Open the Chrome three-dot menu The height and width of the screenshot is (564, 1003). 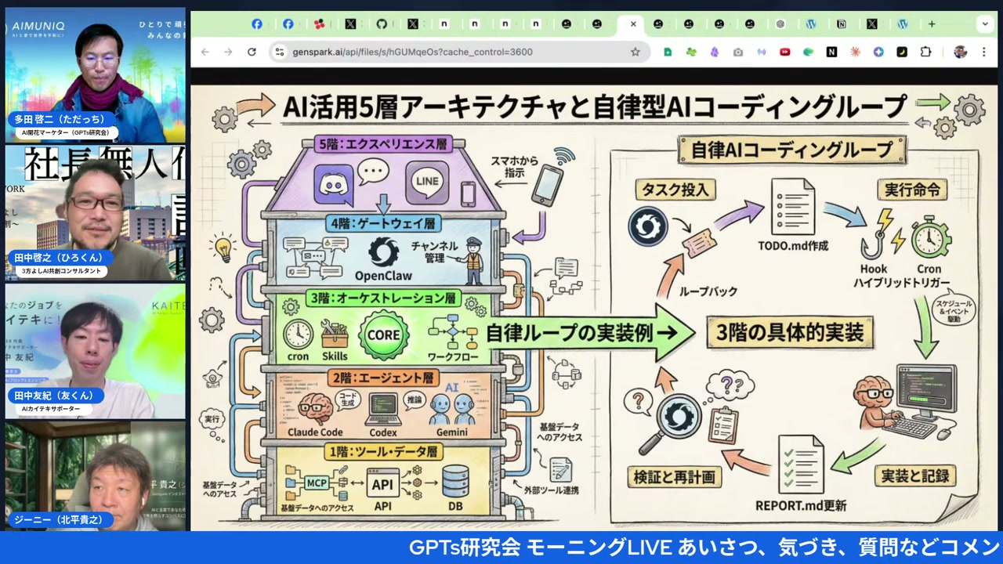point(984,52)
